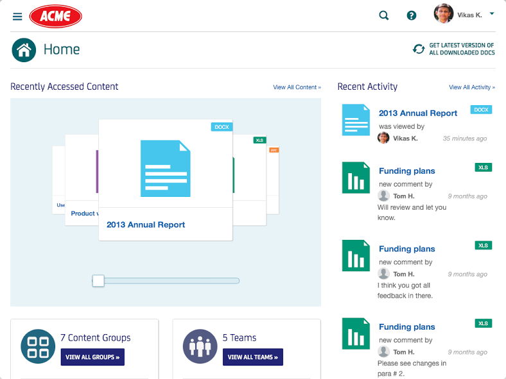Open View All Content link
The image size is (506, 379).
pos(297,87)
